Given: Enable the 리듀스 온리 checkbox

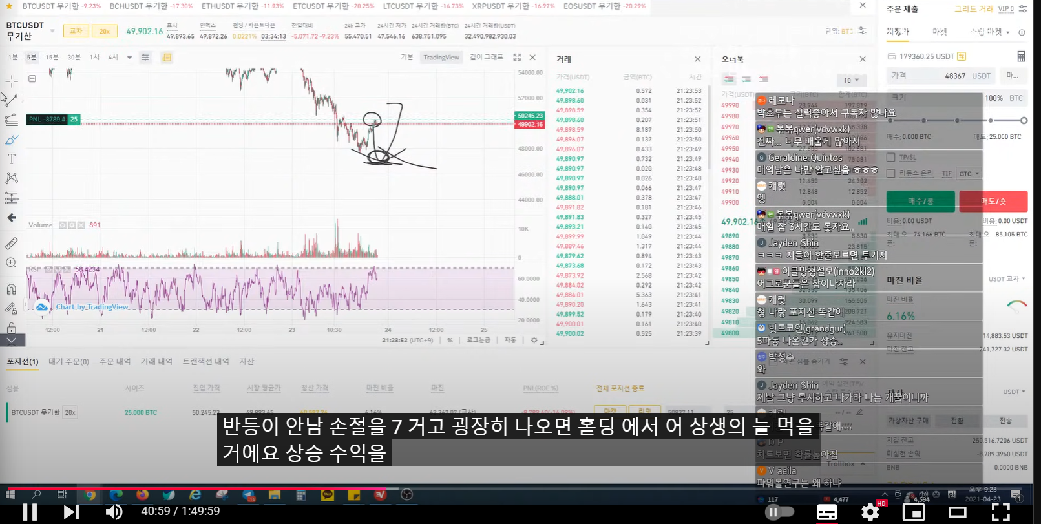Looking at the screenshot, I should [890, 173].
